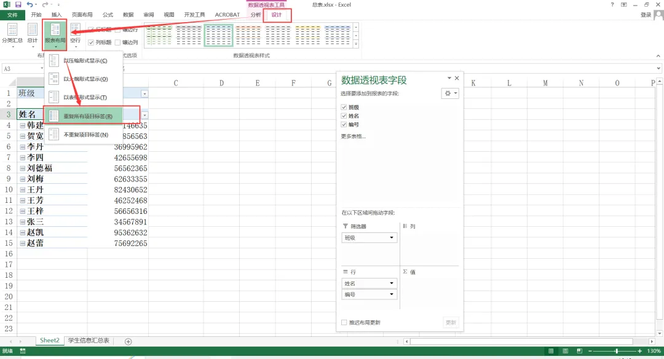
Task: Open the 班级 dropdown in 筛选器 area
Action: [x=391, y=237]
